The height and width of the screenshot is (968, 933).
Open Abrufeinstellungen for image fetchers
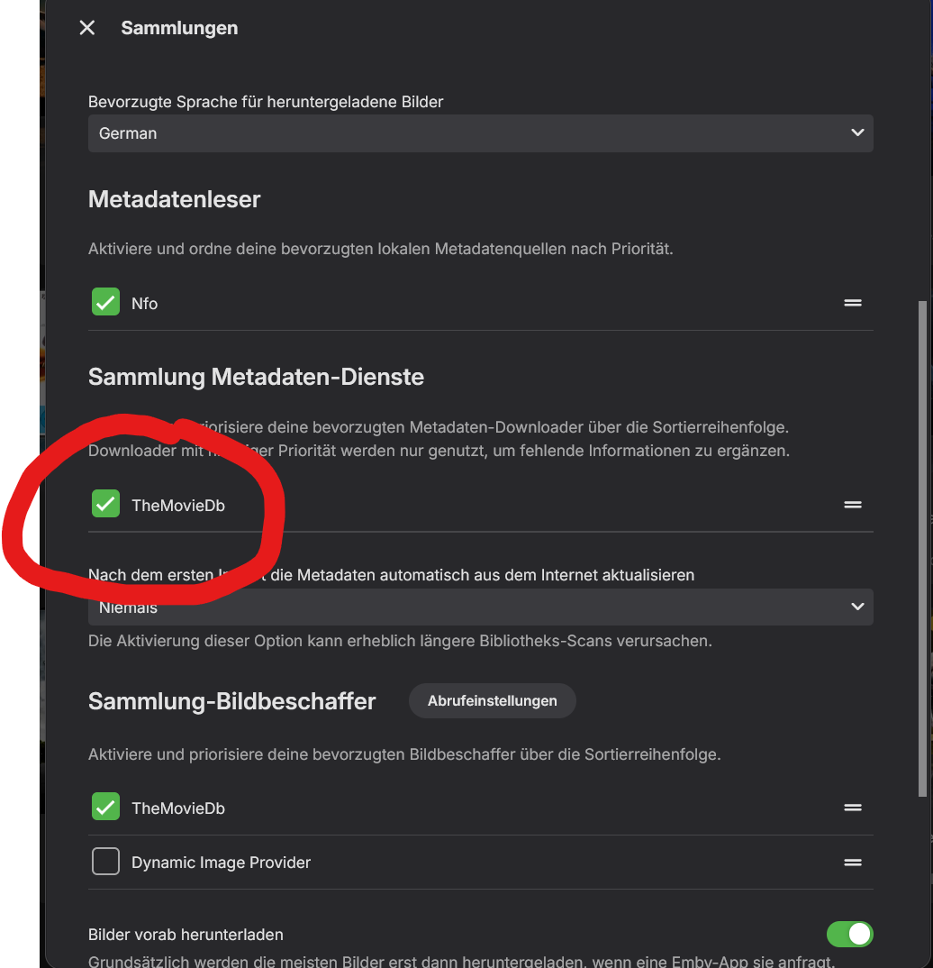click(492, 700)
